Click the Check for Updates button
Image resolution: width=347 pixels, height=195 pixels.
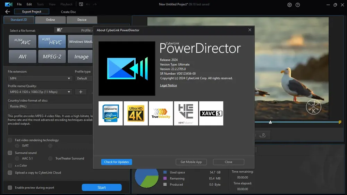click(117, 162)
